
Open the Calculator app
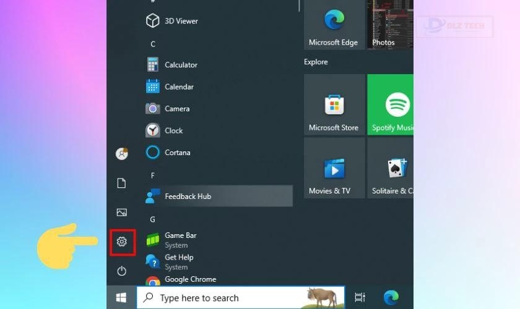coord(181,65)
